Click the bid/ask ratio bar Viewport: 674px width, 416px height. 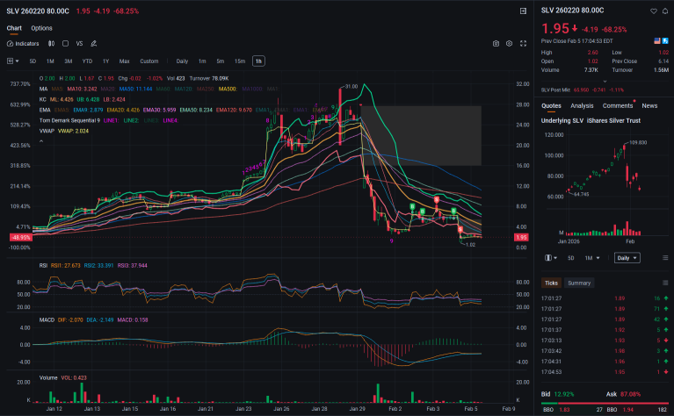[605, 404]
